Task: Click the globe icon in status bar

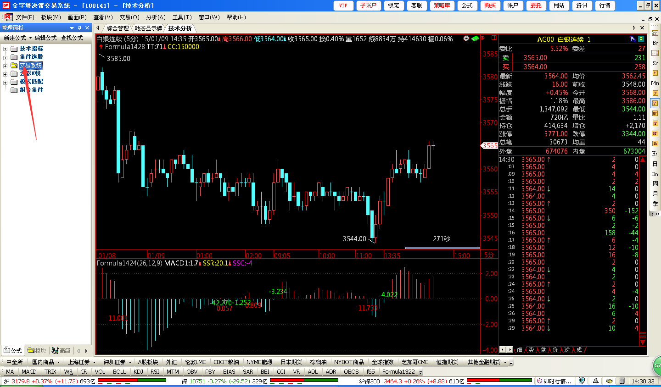Action: (582, 381)
